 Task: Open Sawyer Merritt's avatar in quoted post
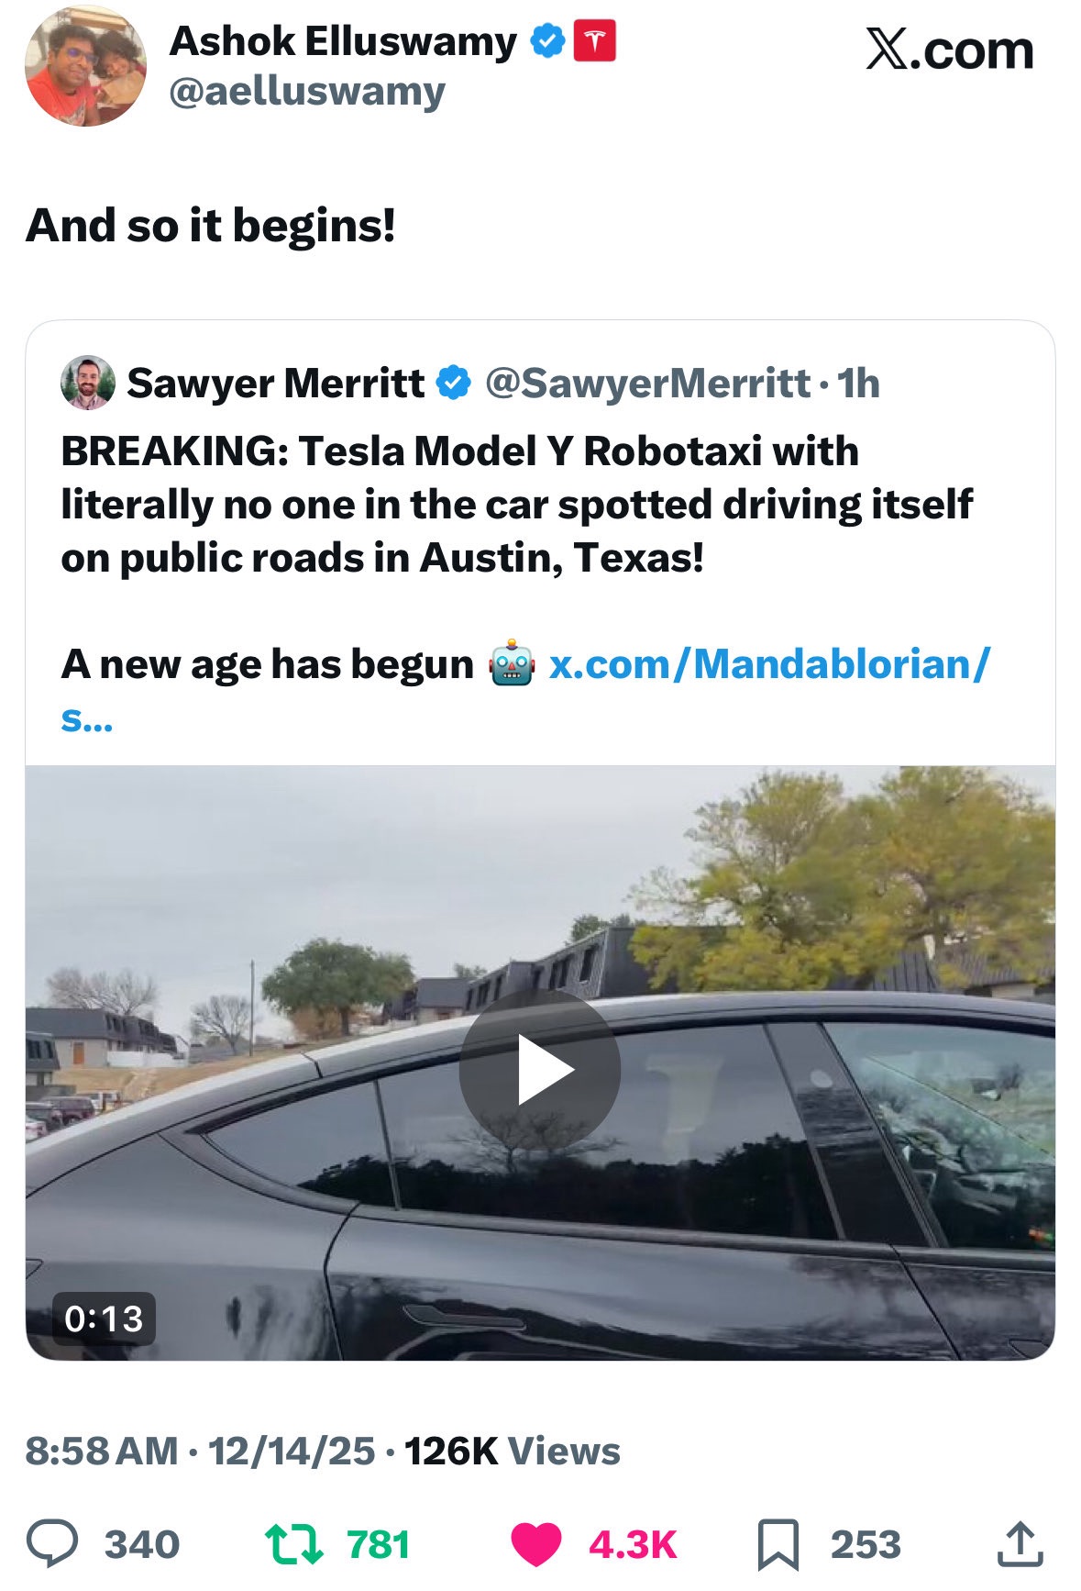tap(88, 383)
